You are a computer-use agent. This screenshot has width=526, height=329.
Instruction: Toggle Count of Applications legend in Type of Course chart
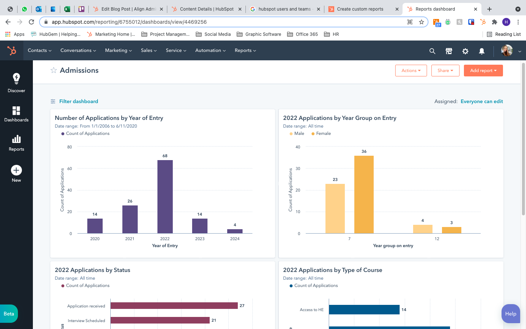coord(314,286)
